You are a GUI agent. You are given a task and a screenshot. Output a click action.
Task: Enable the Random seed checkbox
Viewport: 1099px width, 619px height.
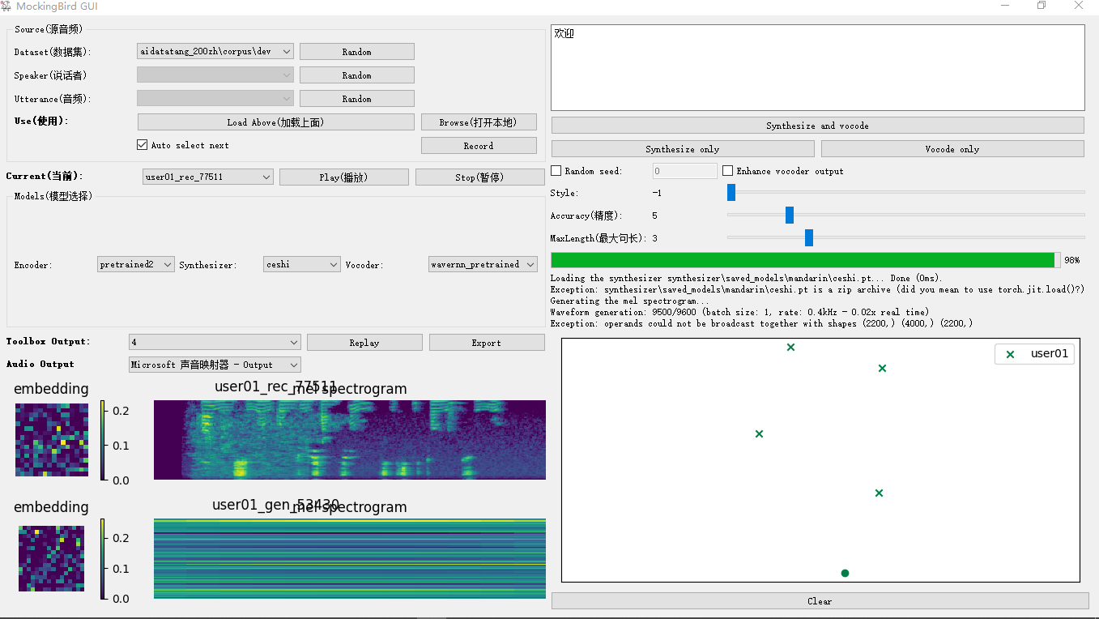[556, 171]
